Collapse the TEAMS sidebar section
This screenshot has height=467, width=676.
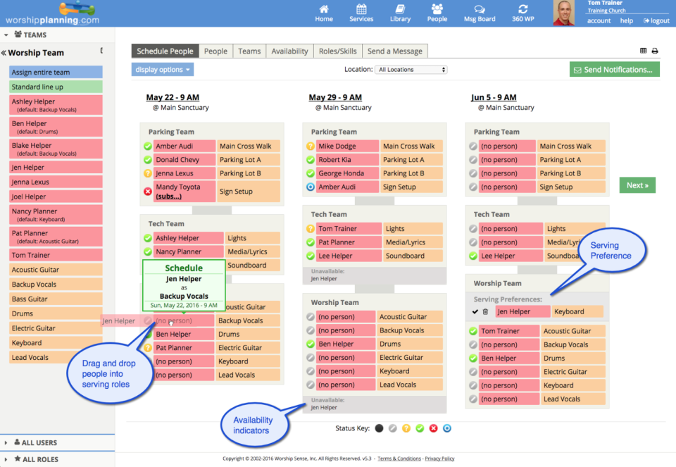[6, 35]
